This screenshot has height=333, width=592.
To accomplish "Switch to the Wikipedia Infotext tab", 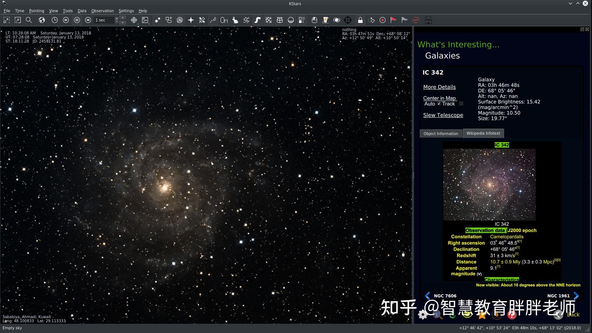I will tap(483, 133).
